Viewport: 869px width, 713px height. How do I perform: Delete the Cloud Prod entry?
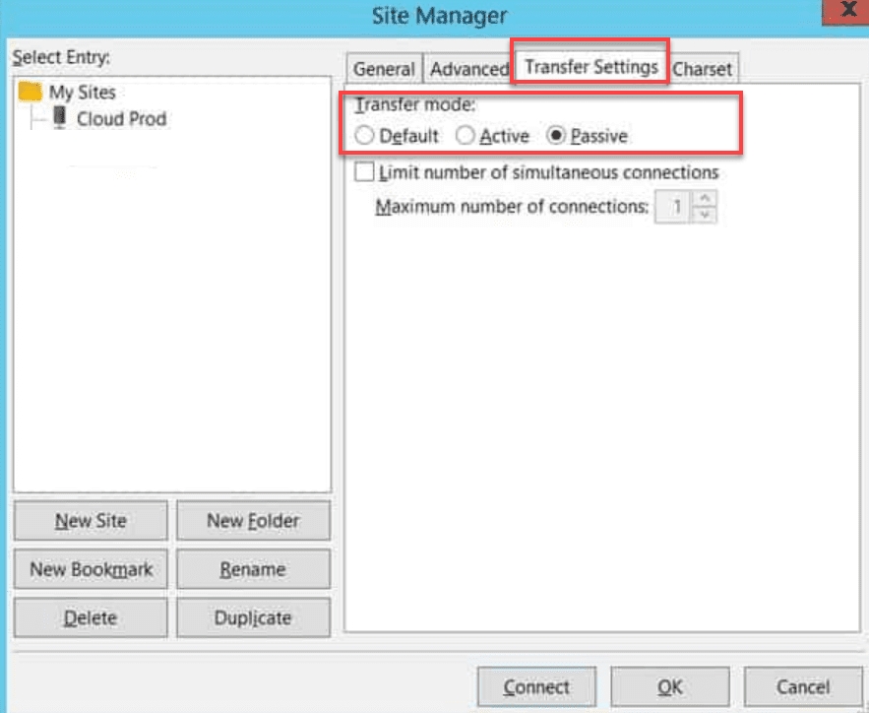point(90,617)
